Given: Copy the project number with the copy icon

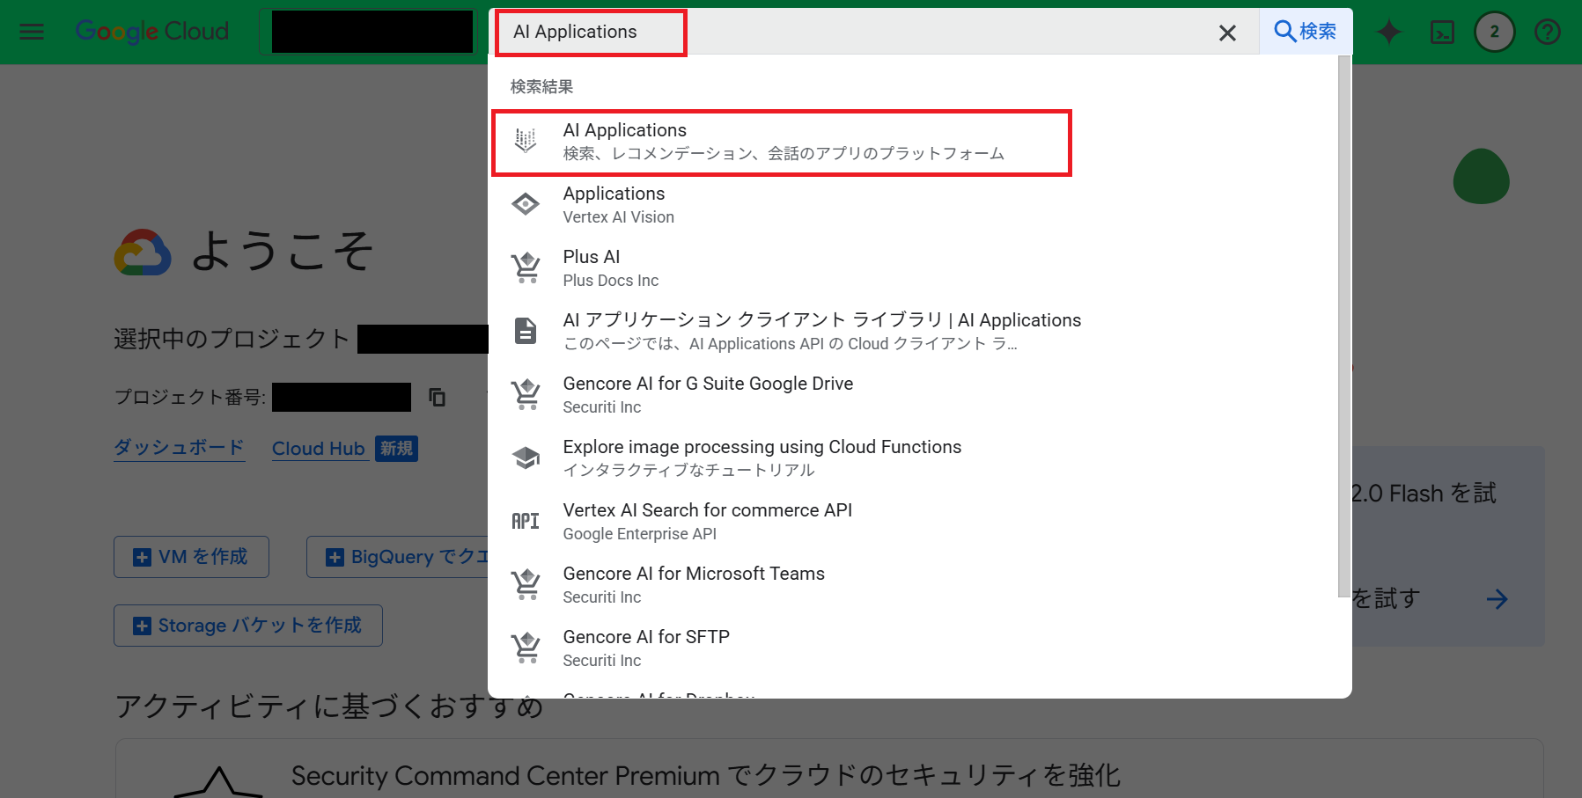Looking at the screenshot, I should 438,398.
